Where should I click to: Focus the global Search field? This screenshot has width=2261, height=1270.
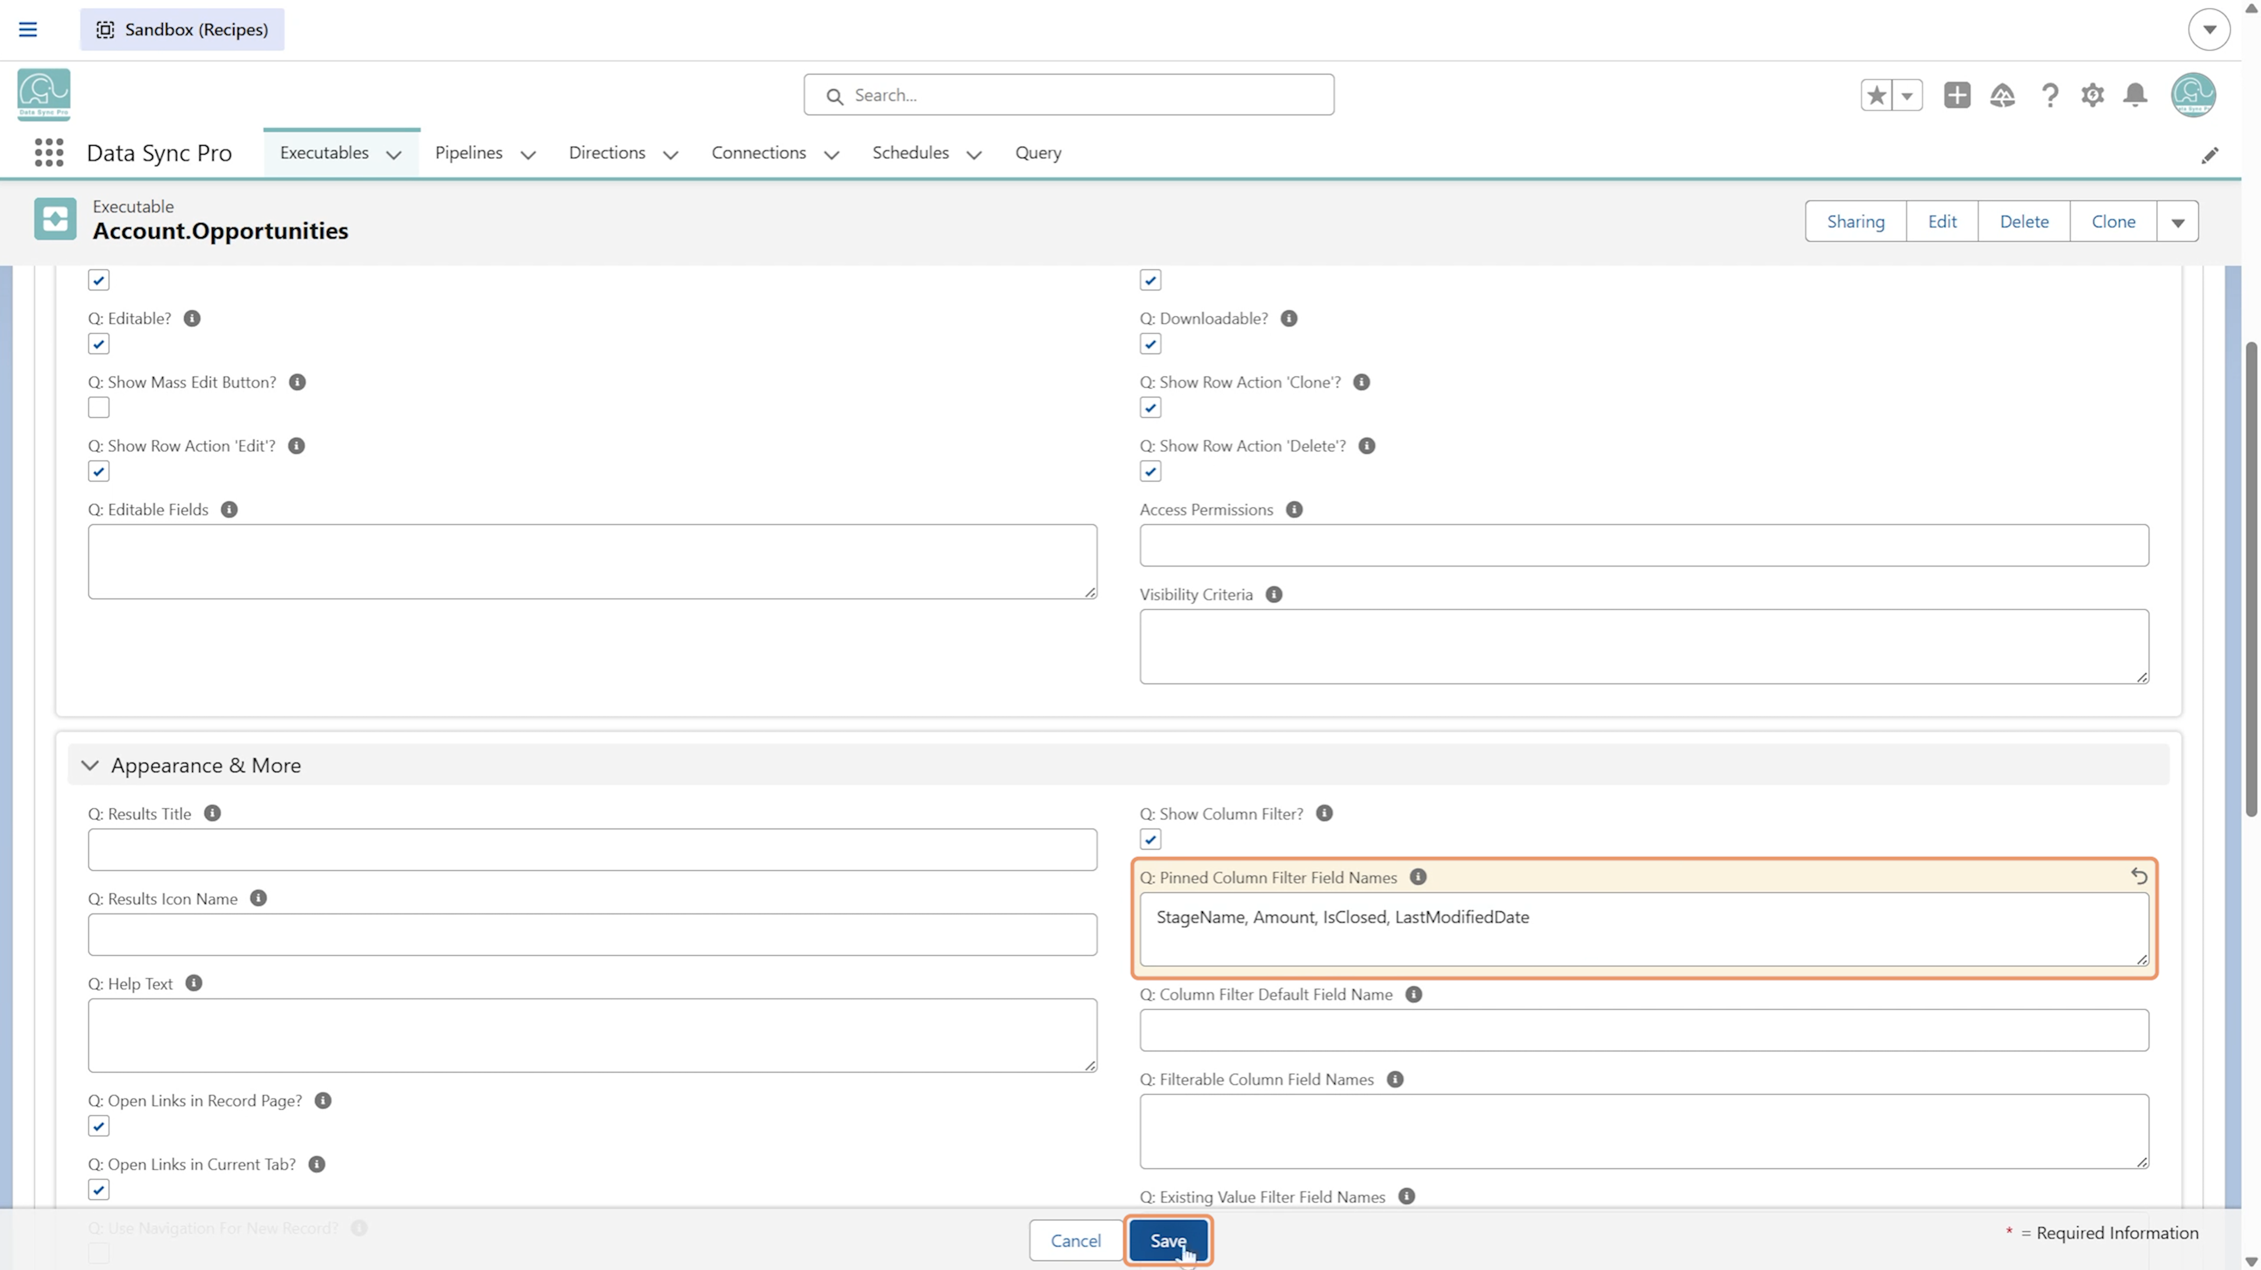[x=1068, y=95]
